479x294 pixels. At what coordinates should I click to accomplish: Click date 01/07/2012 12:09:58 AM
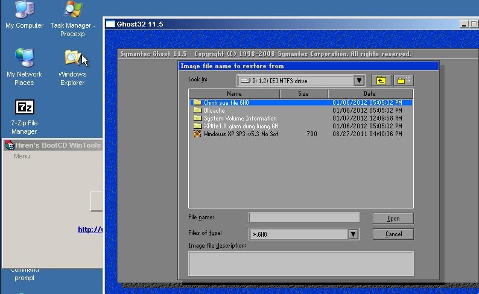[367, 118]
